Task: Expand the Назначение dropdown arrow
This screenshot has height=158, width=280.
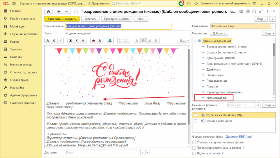Action: click(273, 26)
